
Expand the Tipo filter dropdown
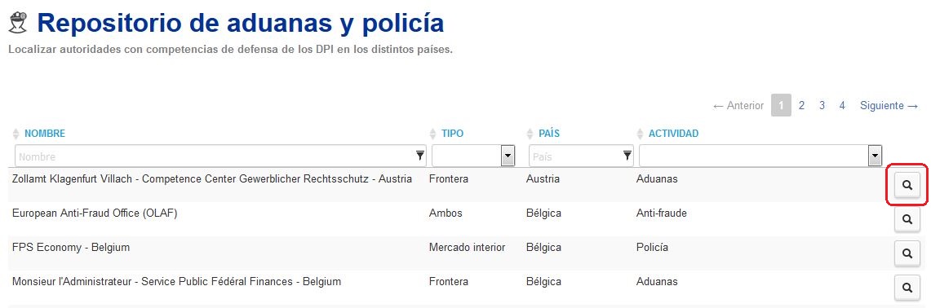click(x=508, y=156)
